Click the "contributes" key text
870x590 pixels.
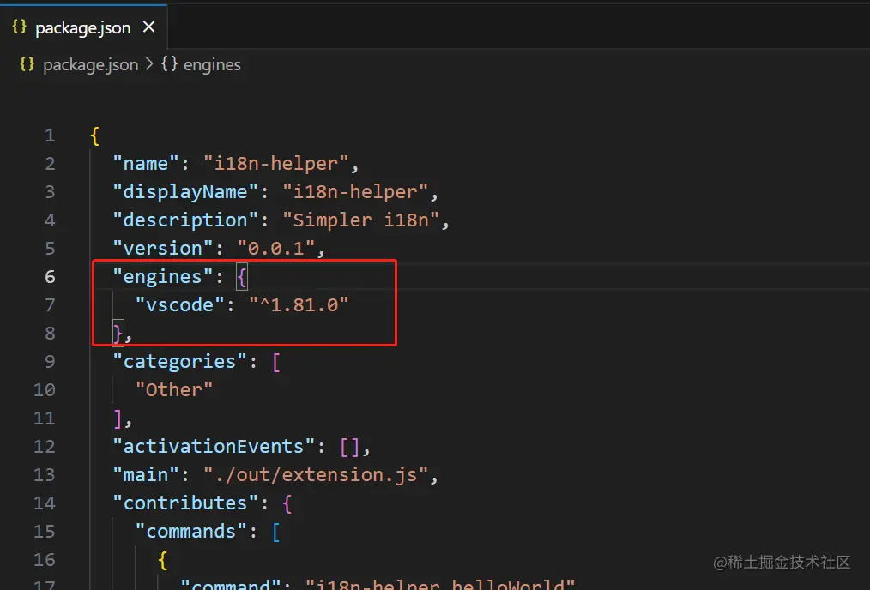coord(185,503)
